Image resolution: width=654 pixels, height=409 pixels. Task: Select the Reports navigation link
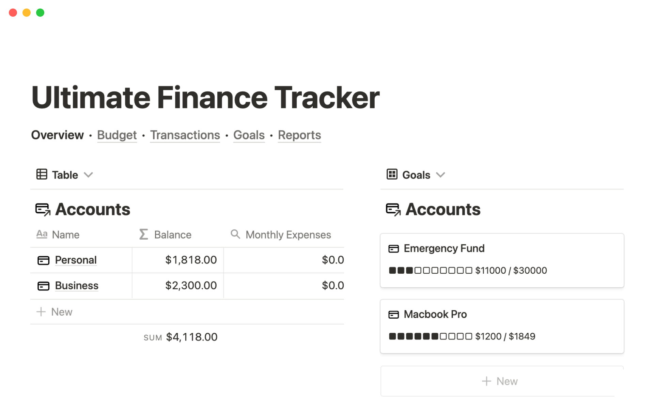tap(298, 135)
